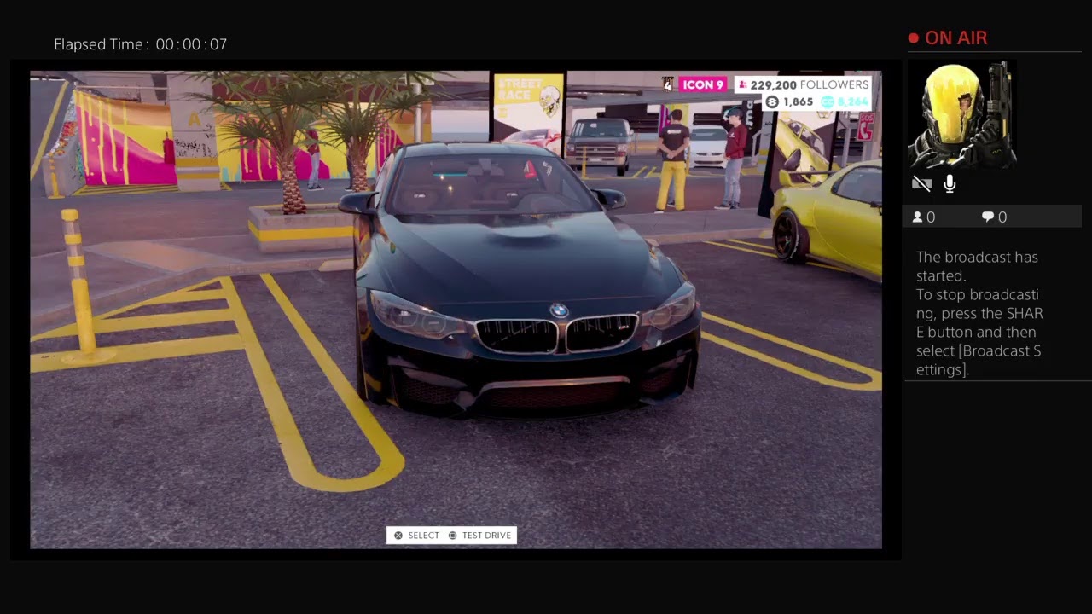The image size is (1092, 614).
Task: Click the Elapsed Time readout
Action: [141, 44]
